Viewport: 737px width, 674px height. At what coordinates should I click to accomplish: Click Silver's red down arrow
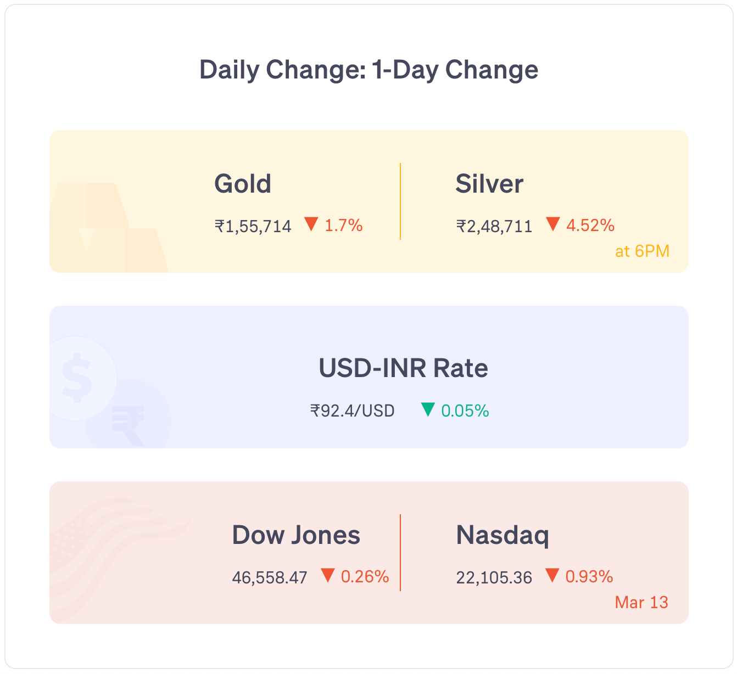pyautogui.click(x=552, y=224)
